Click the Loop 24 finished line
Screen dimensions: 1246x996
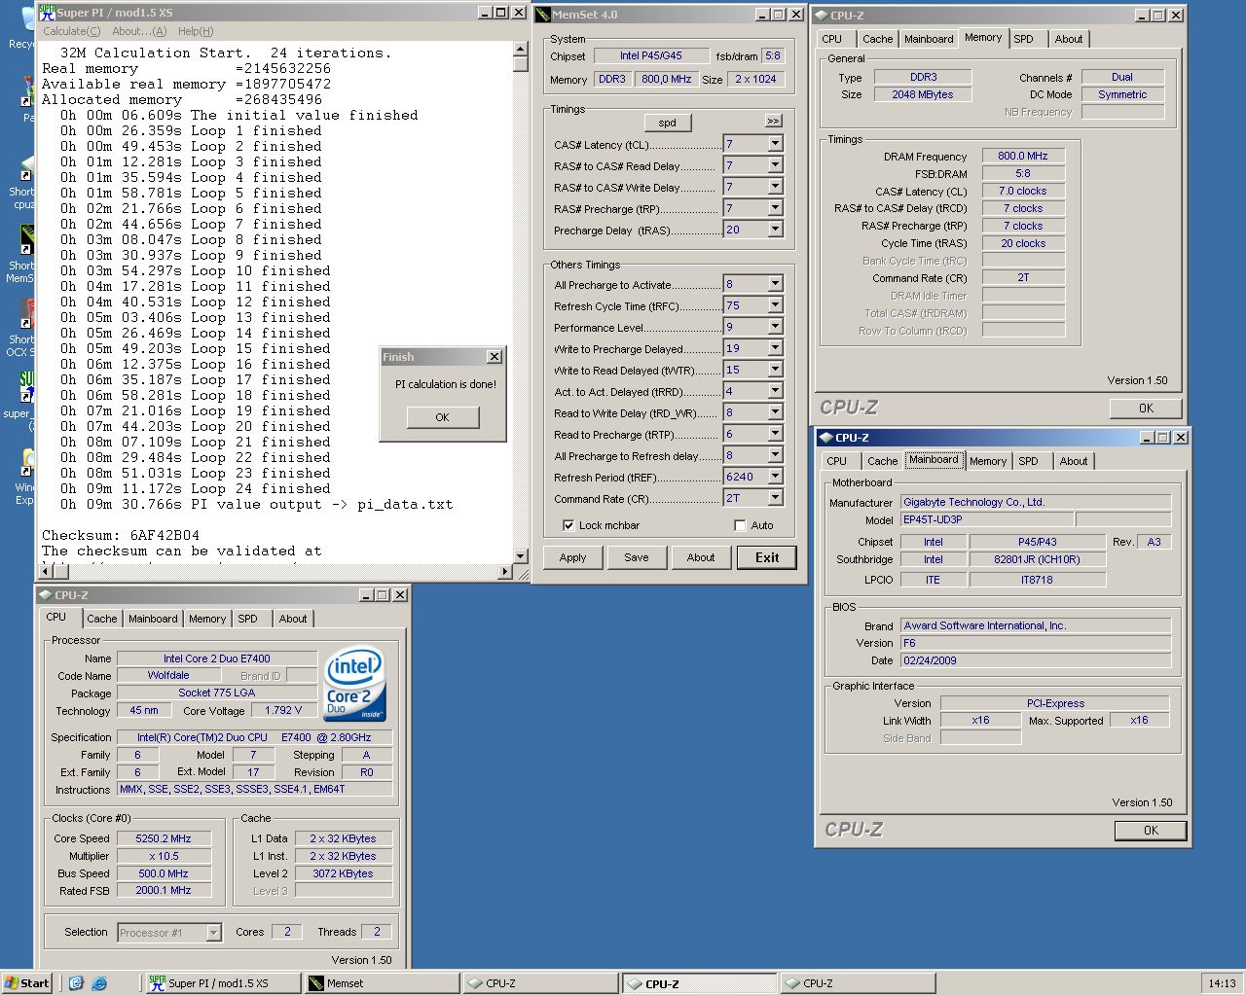click(195, 488)
